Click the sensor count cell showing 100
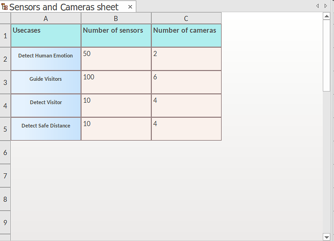334x241 pixels. (116, 82)
